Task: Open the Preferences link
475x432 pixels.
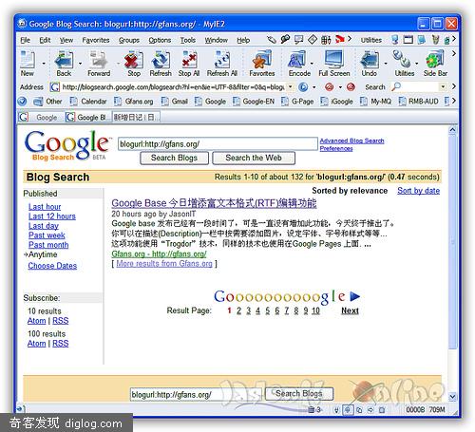Action: 336,148
